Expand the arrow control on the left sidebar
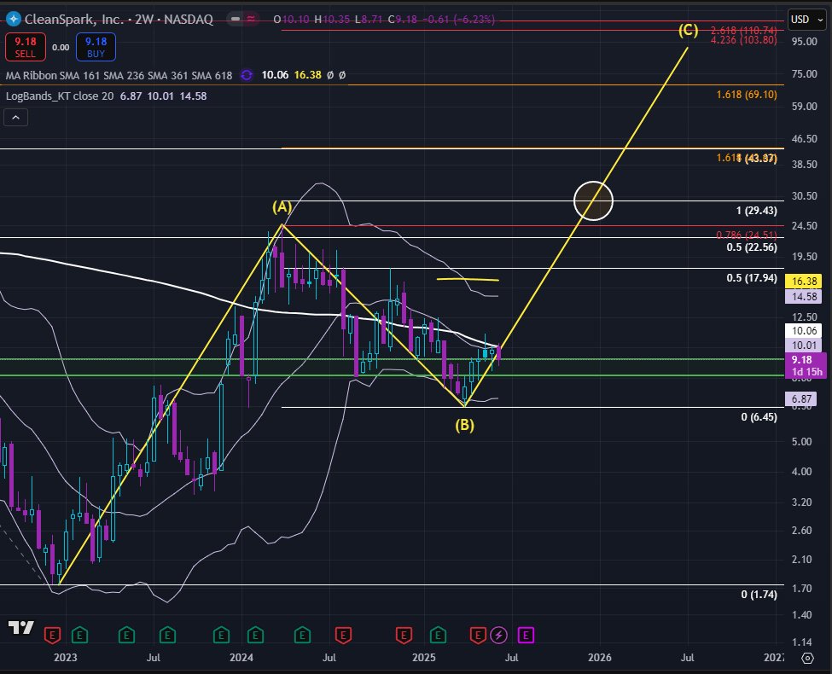 tap(15, 117)
